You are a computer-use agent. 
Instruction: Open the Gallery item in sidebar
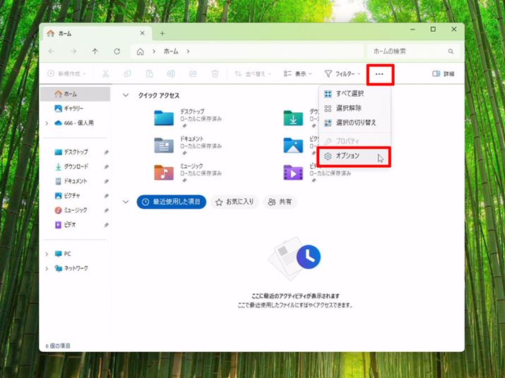click(73, 109)
